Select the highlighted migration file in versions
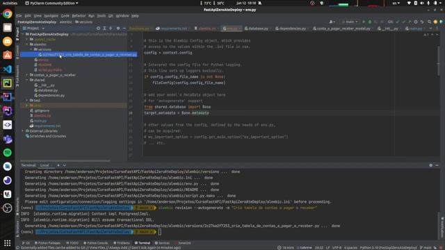 pos(79,54)
